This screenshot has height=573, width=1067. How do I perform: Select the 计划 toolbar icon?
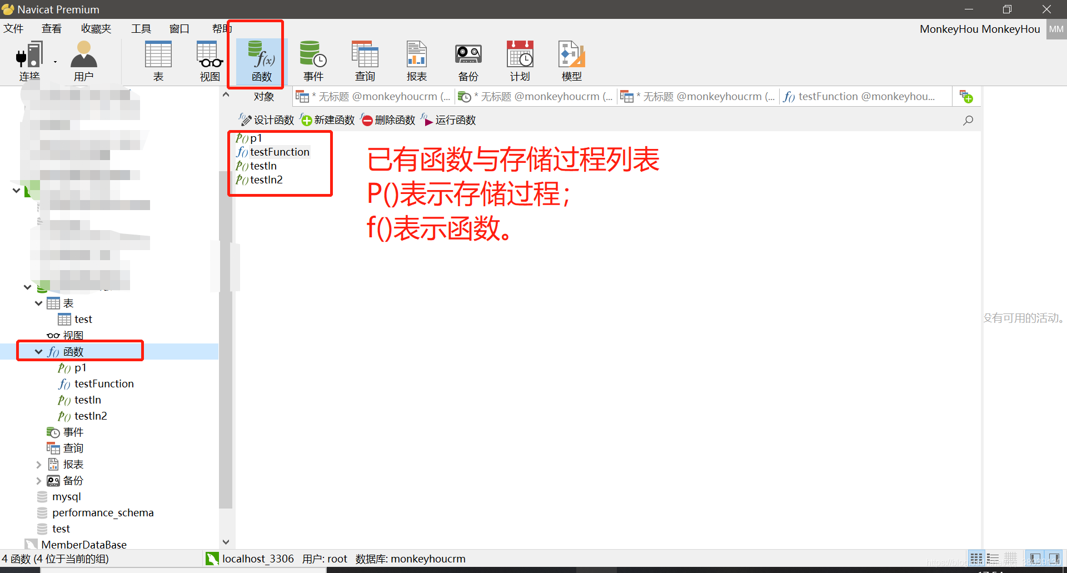pos(520,61)
